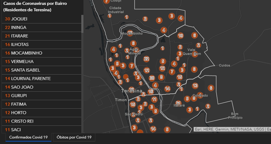The image size is (271, 144).
Task: Click the Timon map label
Action: pyautogui.click(x=121, y=100)
